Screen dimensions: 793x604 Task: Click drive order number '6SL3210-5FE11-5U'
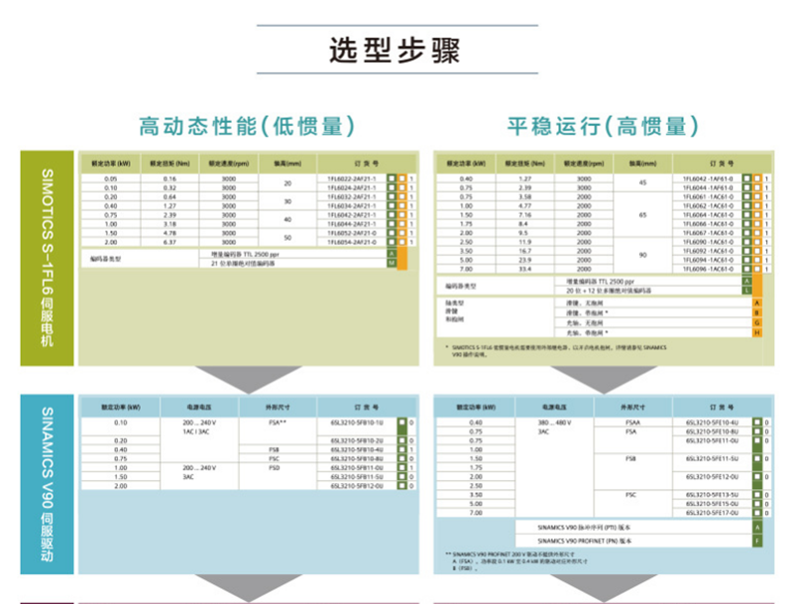712,459
